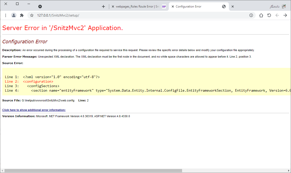291x173 pixels.
Task: Click the greyed-out forward arrow
Action: 277,15
